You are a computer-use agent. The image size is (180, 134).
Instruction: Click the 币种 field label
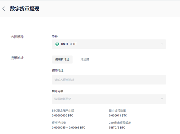point(55,36)
